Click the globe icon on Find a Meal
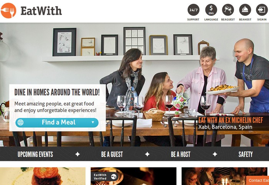This screenshot has height=185, width=269. tap(20, 123)
